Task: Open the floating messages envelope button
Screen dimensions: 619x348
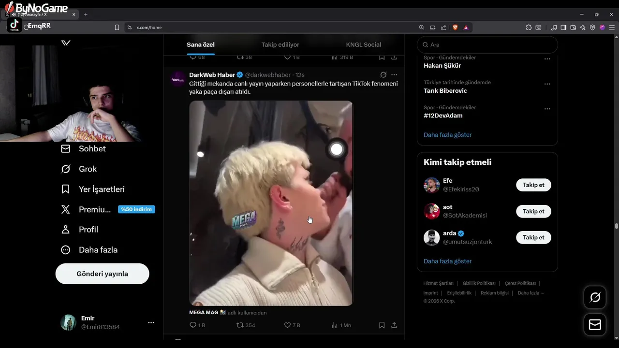Action: pos(595,325)
